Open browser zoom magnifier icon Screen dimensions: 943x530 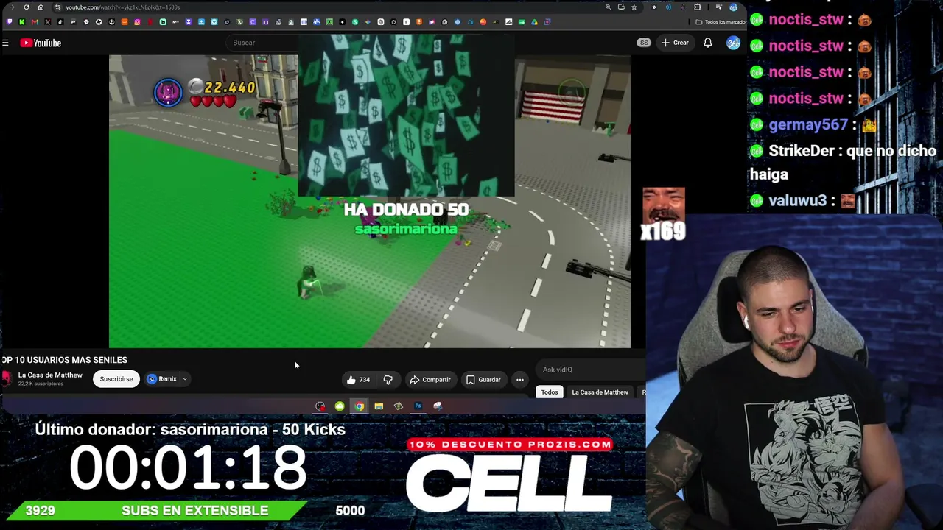[x=608, y=7]
